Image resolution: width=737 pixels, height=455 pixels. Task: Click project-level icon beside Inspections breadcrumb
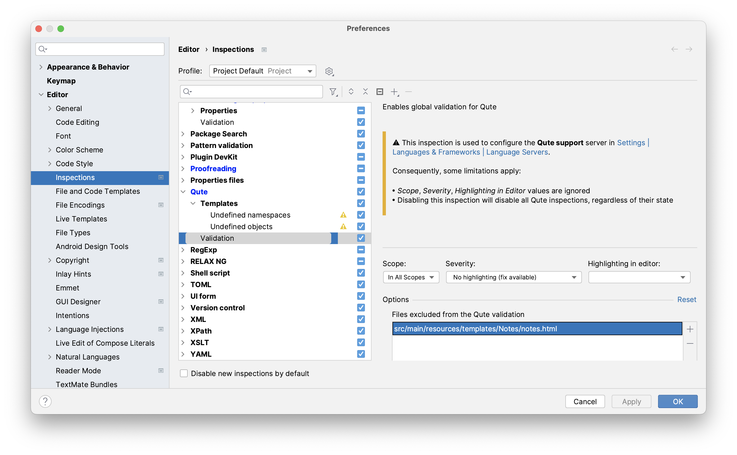point(264,50)
